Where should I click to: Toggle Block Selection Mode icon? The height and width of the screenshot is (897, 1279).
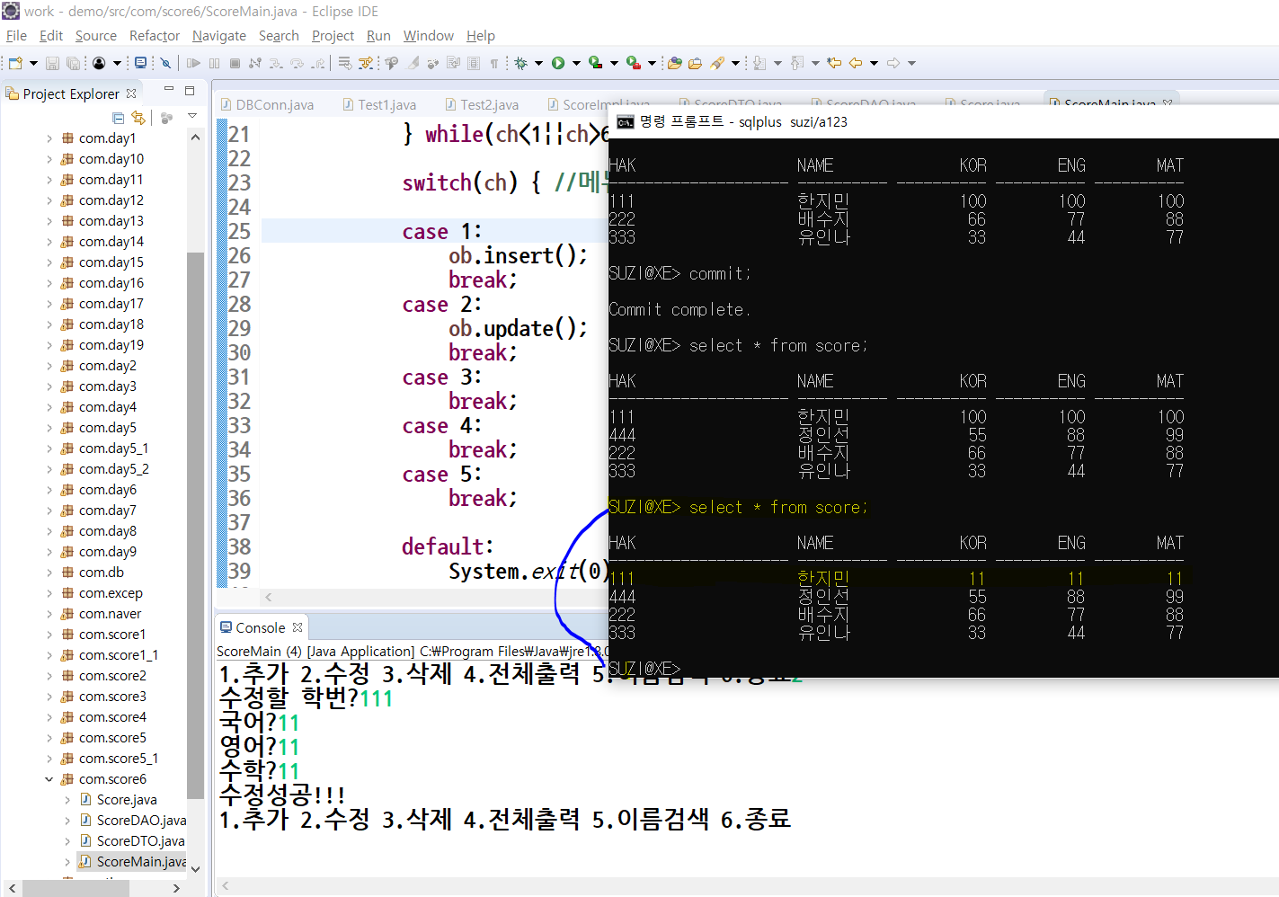click(474, 63)
